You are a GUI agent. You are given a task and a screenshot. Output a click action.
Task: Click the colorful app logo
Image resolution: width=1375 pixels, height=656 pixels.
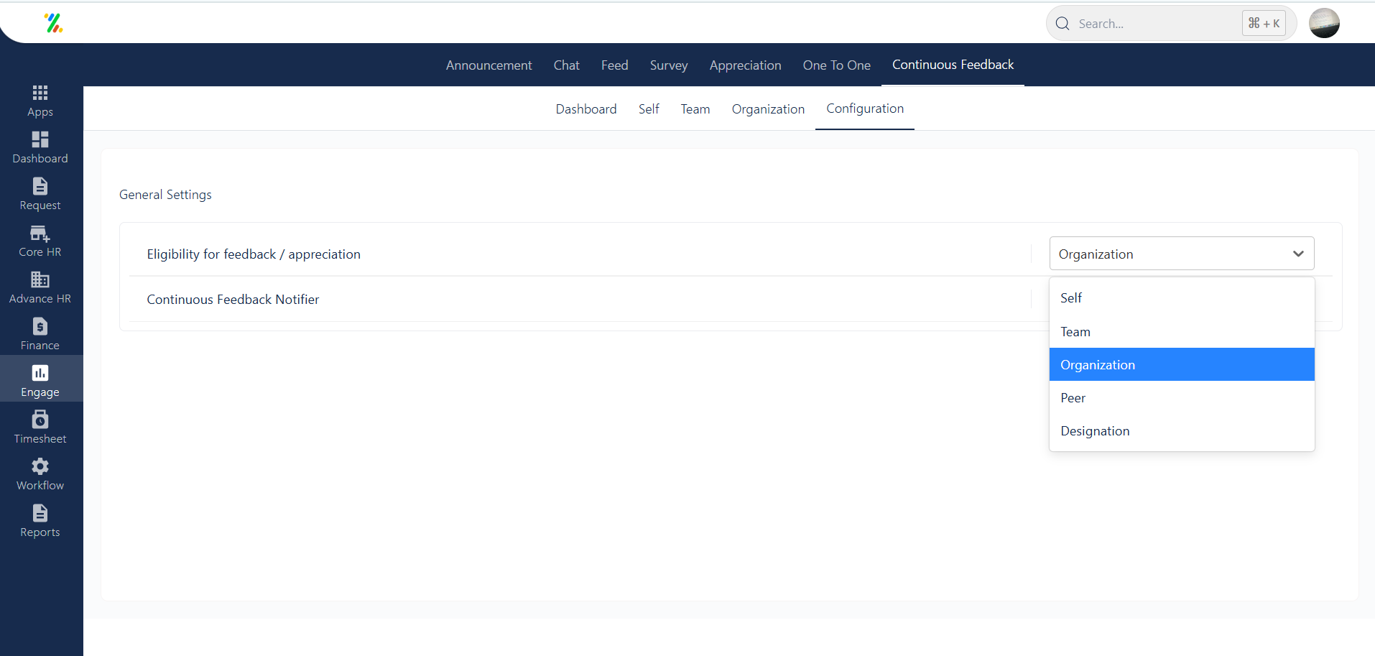pos(54,23)
